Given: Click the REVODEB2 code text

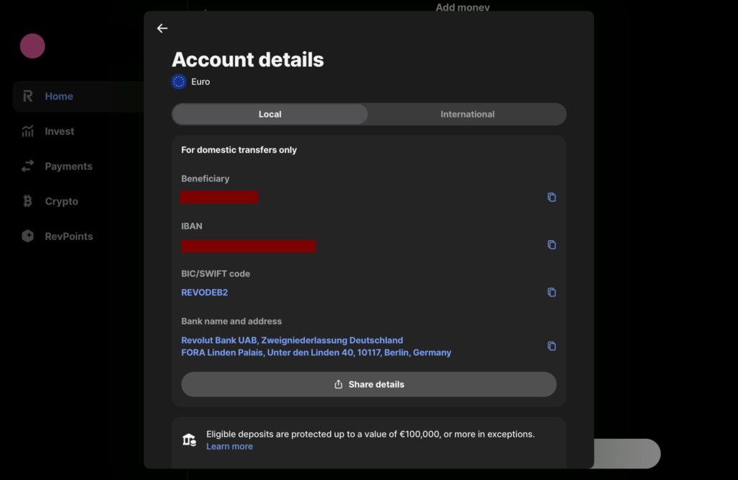Looking at the screenshot, I should (205, 293).
